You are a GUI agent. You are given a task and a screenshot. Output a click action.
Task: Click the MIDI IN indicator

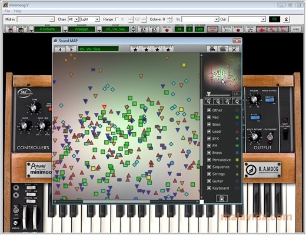point(167,30)
